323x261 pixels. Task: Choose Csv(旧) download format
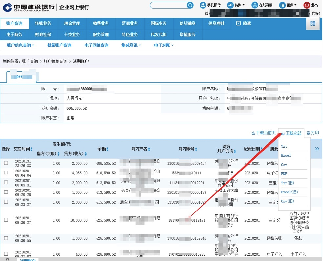tap(288, 201)
